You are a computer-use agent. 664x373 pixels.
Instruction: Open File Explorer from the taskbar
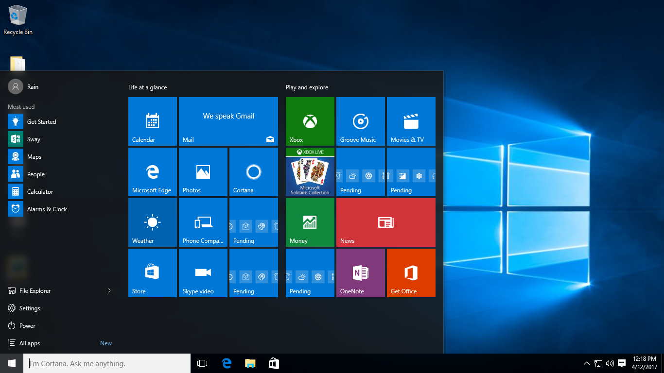[x=250, y=363]
